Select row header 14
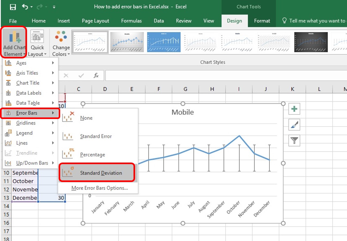Image resolution: width=347 pixels, height=241 pixels. (x=6, y=206)
